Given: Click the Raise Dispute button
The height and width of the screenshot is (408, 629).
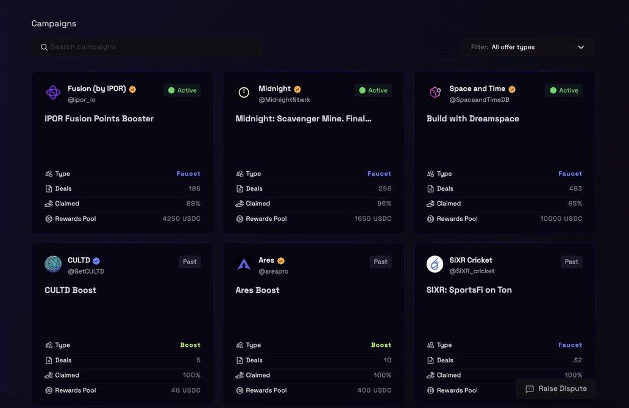Looking at the screenshot, I should coord(556,389).
